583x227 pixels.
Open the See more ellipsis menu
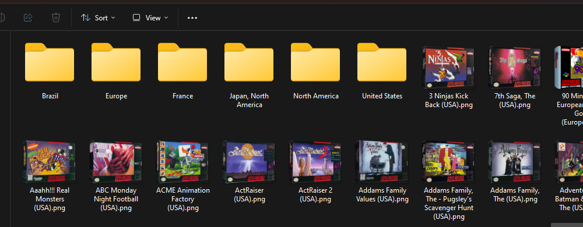[x=192, y=18]
